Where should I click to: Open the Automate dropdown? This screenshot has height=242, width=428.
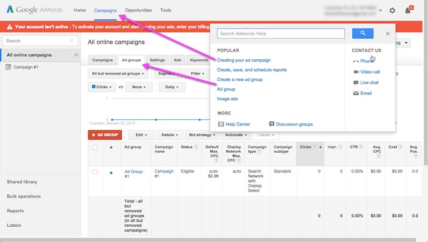[236, 135]
